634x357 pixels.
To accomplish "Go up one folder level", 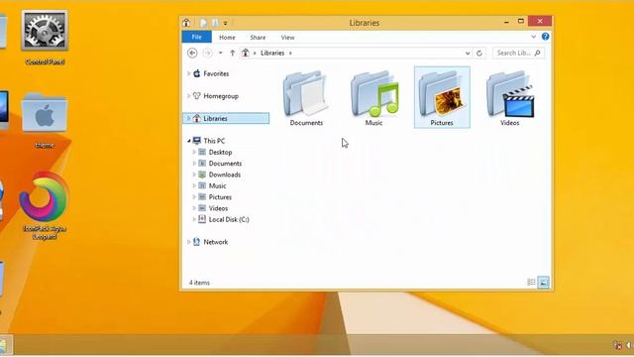I will click(x=233, y=53).
